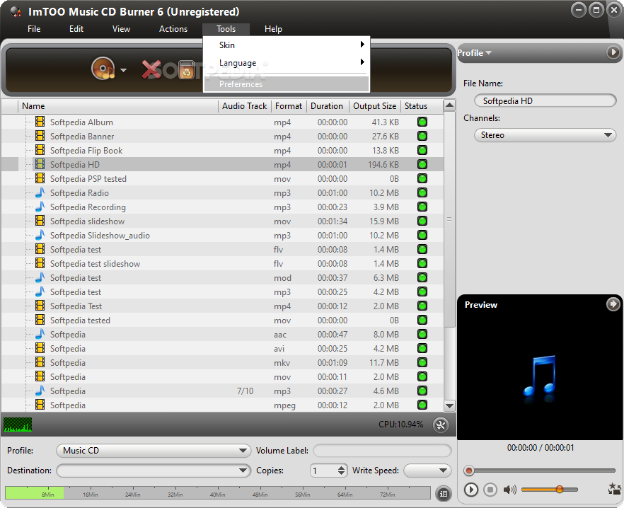Viewport: 624px width, 508px height.
Task: Click the green status light of Softpedia HD
Action: pos(422,164)
